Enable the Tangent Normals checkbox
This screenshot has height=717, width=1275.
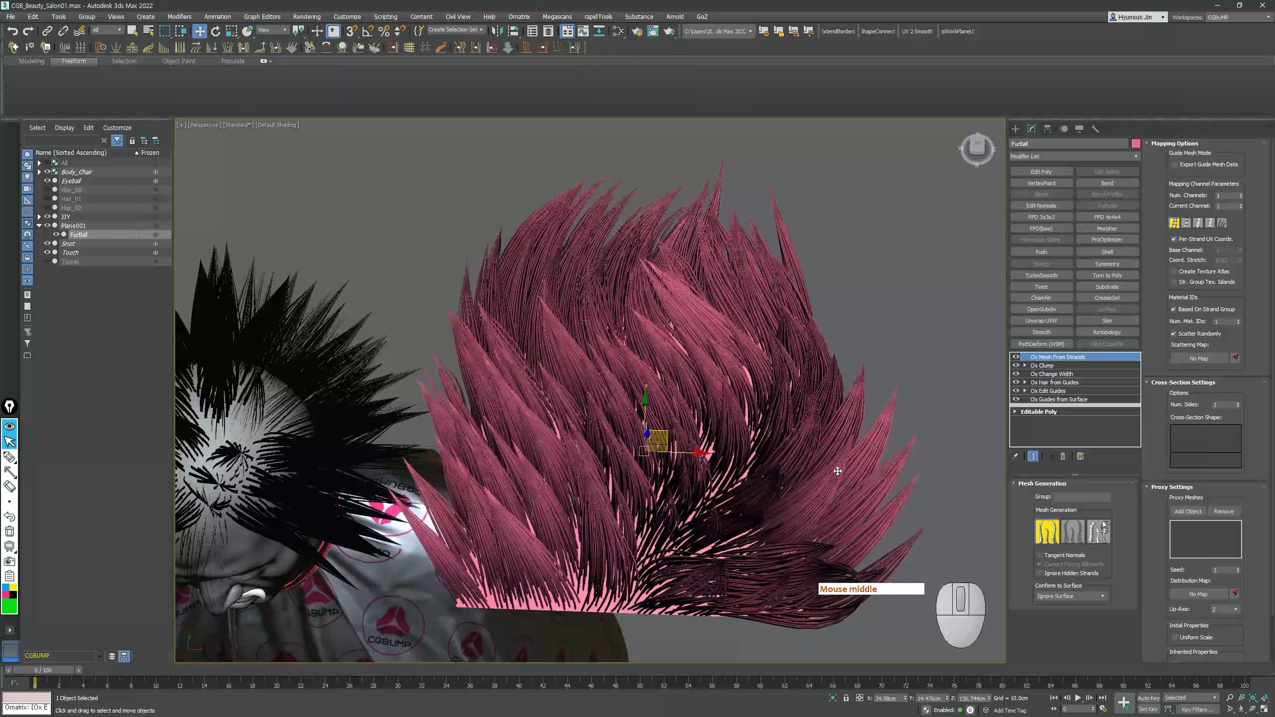point(1039,555)
